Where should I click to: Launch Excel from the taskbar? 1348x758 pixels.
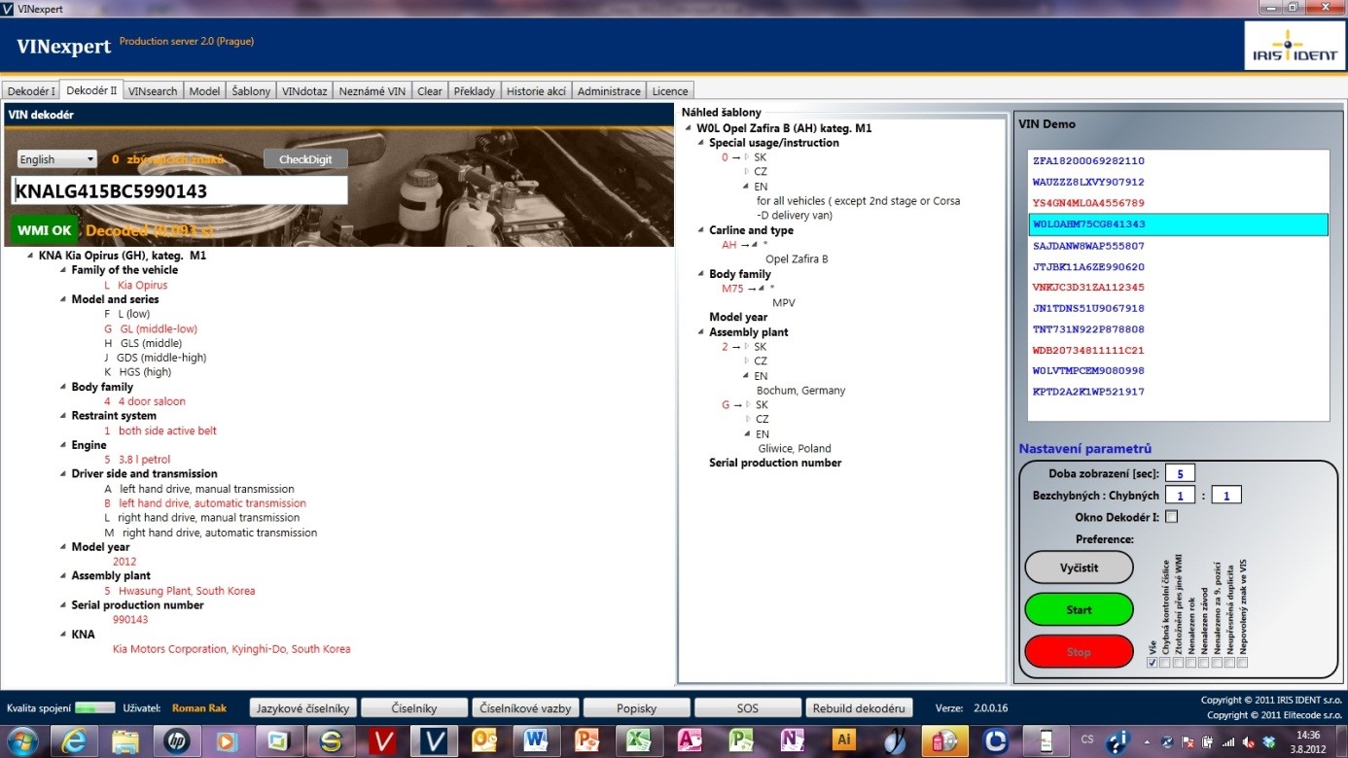(637, 741)
